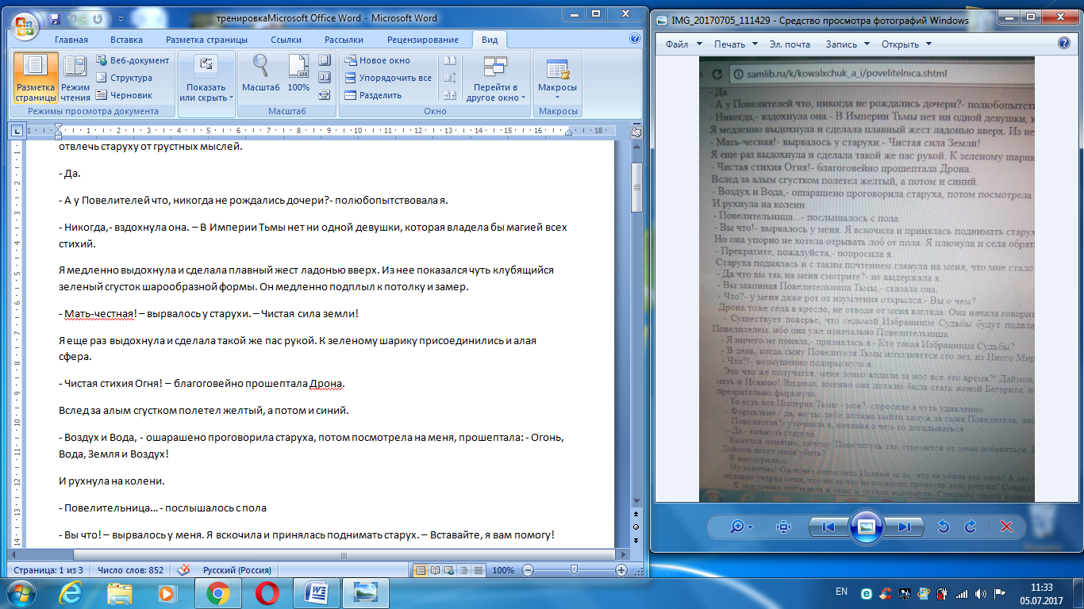Open the Ссылки ribbon tab
This screenshot has height=609, width=1084.
tap(286, 40)
